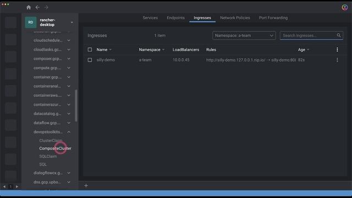Click the page number 1 indicator
The height and width of the screenshot is (198, 352).
click(10, 186)
